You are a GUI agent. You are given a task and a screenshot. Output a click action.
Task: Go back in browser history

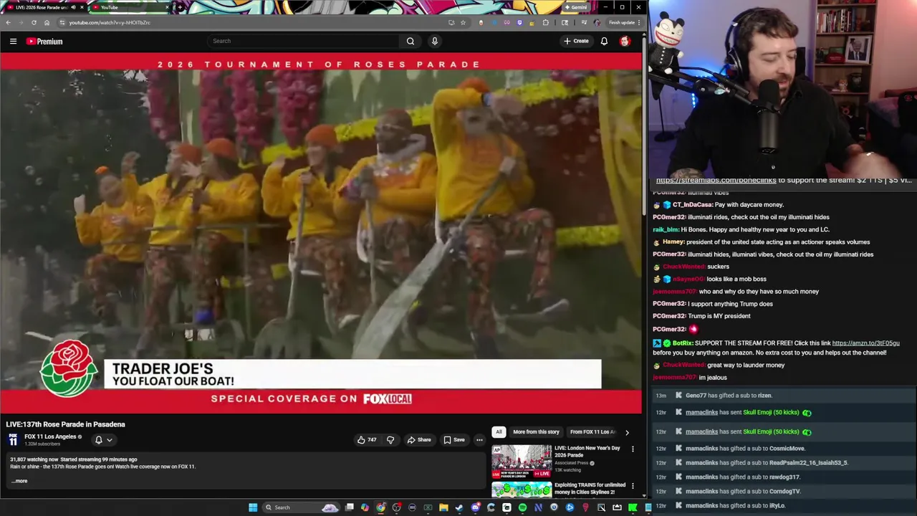[x=8, y=22]
